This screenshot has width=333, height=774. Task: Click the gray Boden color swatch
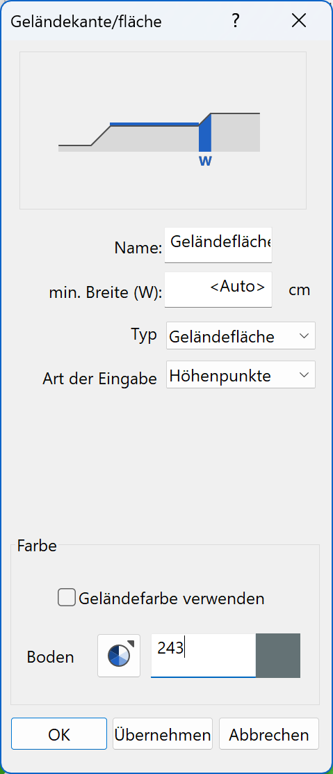pyautogui.click(x=278, y=656)
